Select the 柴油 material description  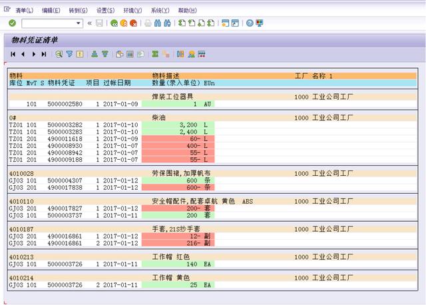point(159,117)
